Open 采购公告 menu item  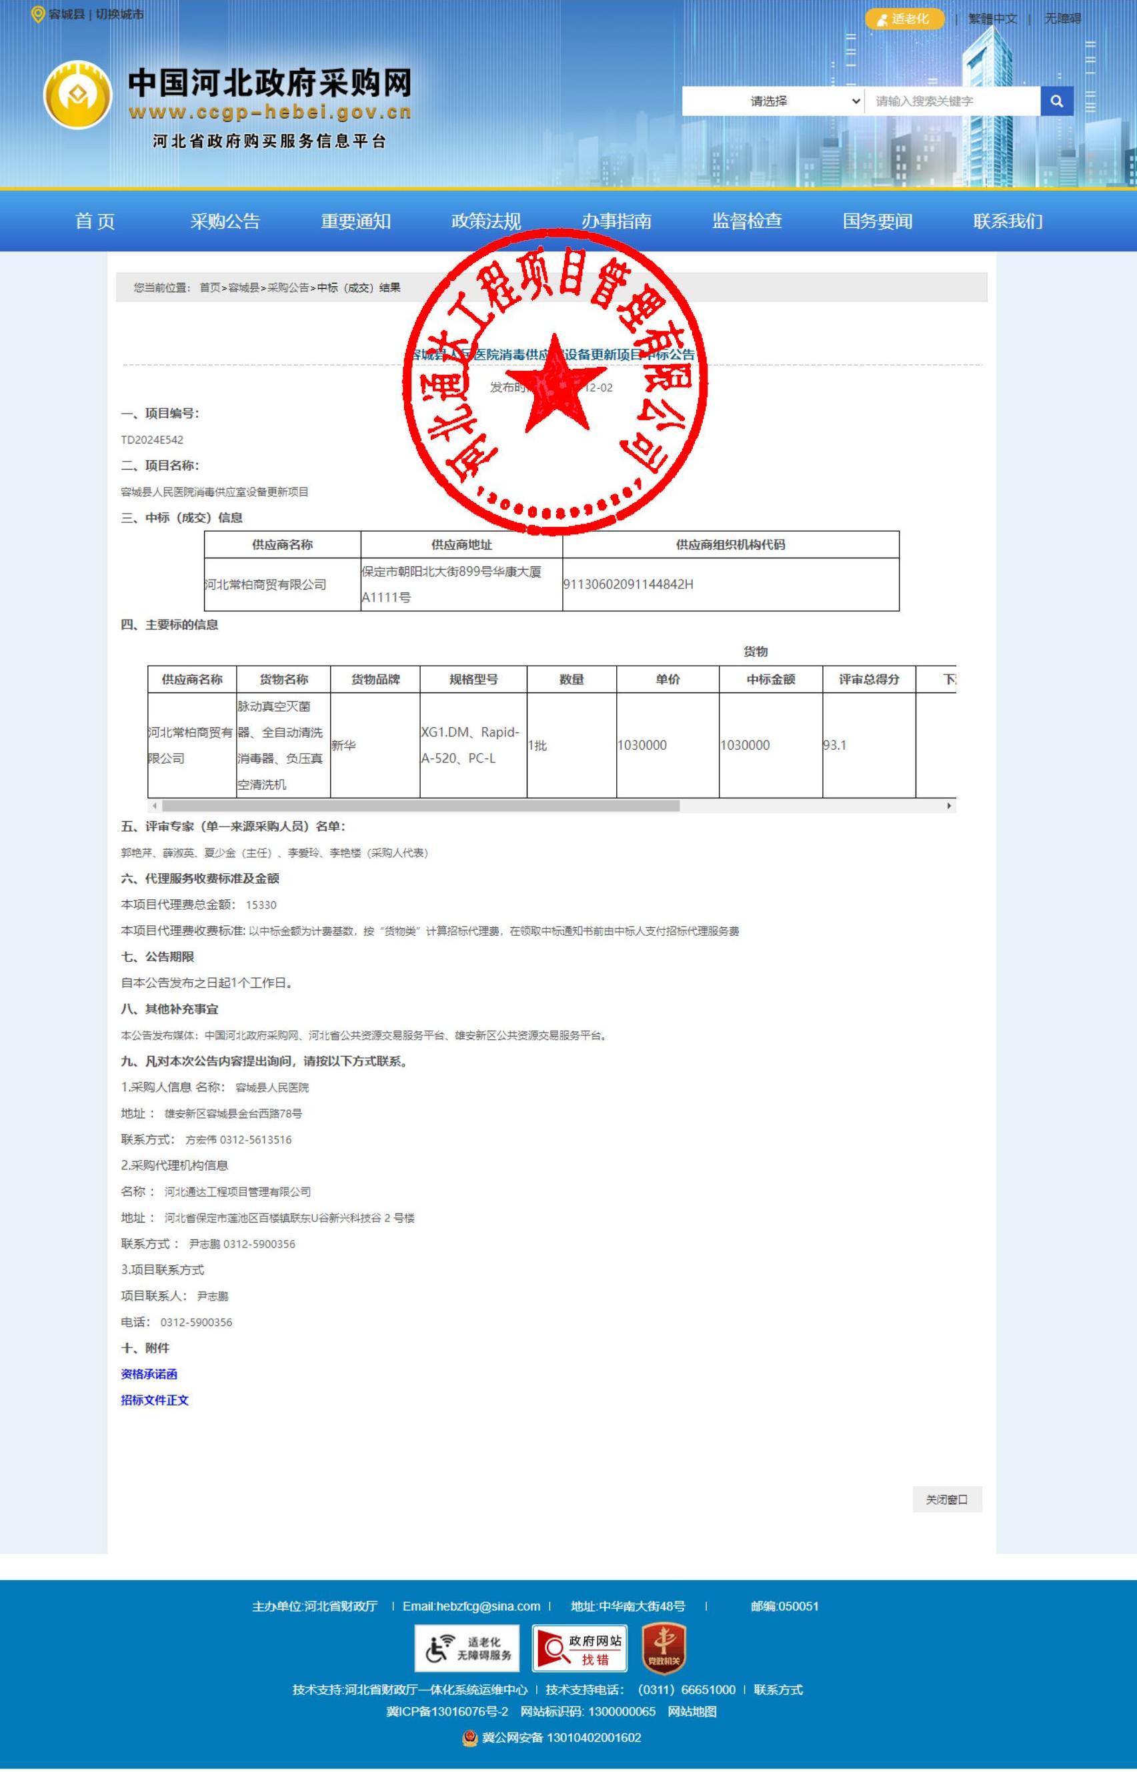(225, 221)
